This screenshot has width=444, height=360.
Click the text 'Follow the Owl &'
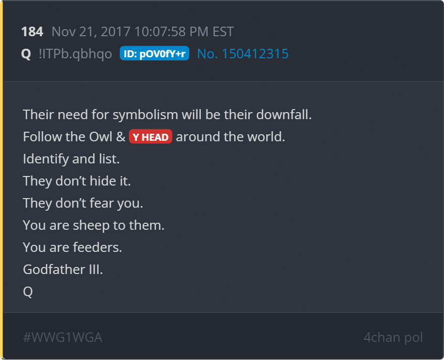click(x=74, y=137)
